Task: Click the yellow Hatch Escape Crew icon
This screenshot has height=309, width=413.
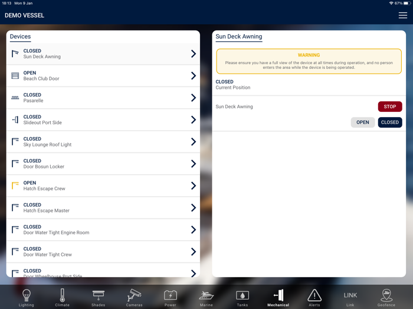Action: click(x=15, y=186)
